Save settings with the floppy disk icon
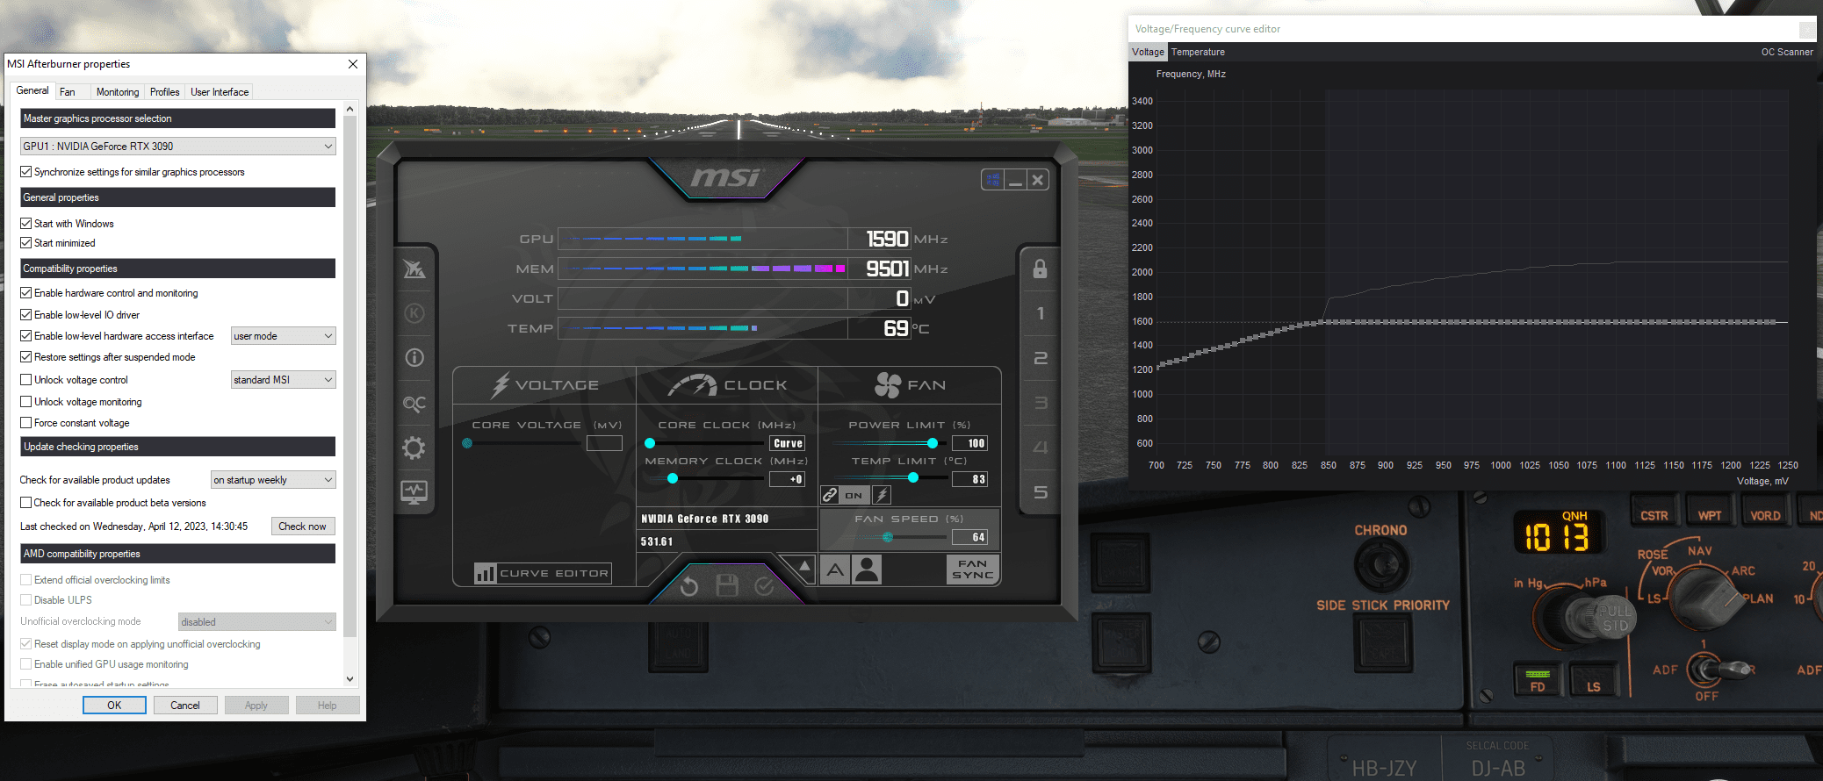The image size is (1823, 781). 727,585
